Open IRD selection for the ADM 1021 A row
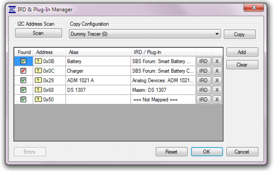 pyautogui.click(x=203, y=80)
